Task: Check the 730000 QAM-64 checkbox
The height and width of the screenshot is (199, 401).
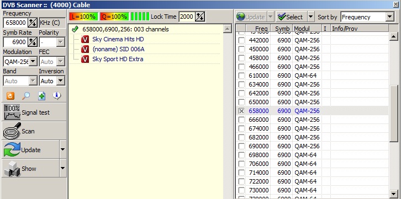Action: (241, 190)
